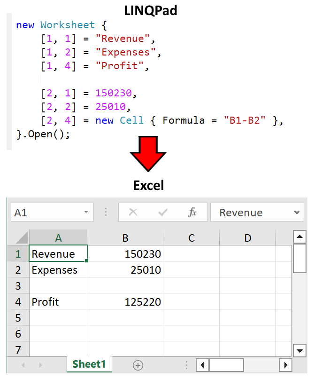This screenshot has height=379, width=314.
Task: Select cell B4 with value 125220
Action: coord(125,301)
